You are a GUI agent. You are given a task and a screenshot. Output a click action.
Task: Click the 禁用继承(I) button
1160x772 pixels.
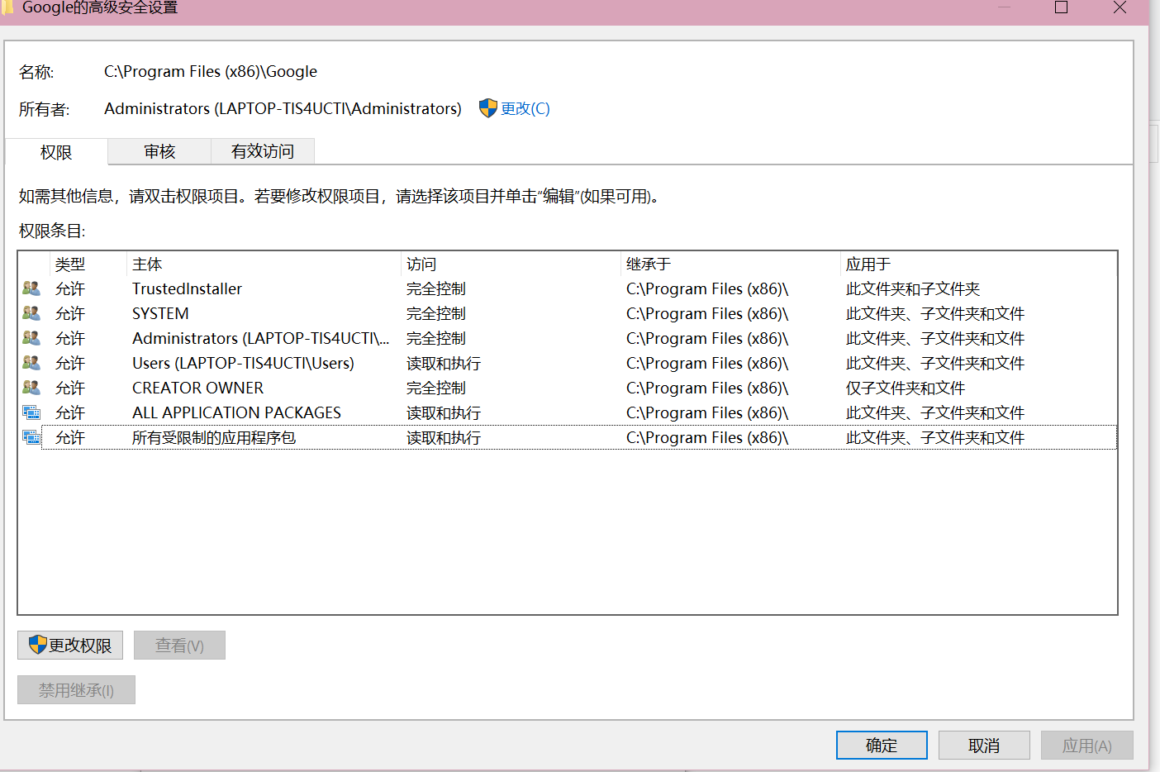coord(76,690)
